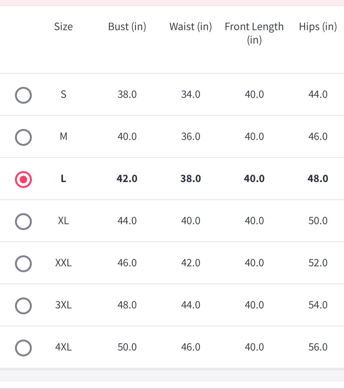Image resolution: width=344 pixels, height=389 pixels.
Task: Click the Front Length (in) column header
Action: pos(254,33)
